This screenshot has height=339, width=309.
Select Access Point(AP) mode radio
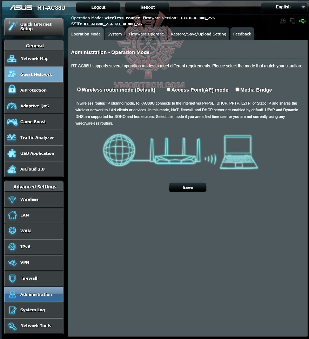pos(168,89)
